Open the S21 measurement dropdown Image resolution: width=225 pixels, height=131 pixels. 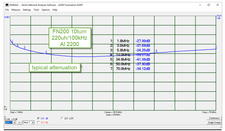[14, 123]
